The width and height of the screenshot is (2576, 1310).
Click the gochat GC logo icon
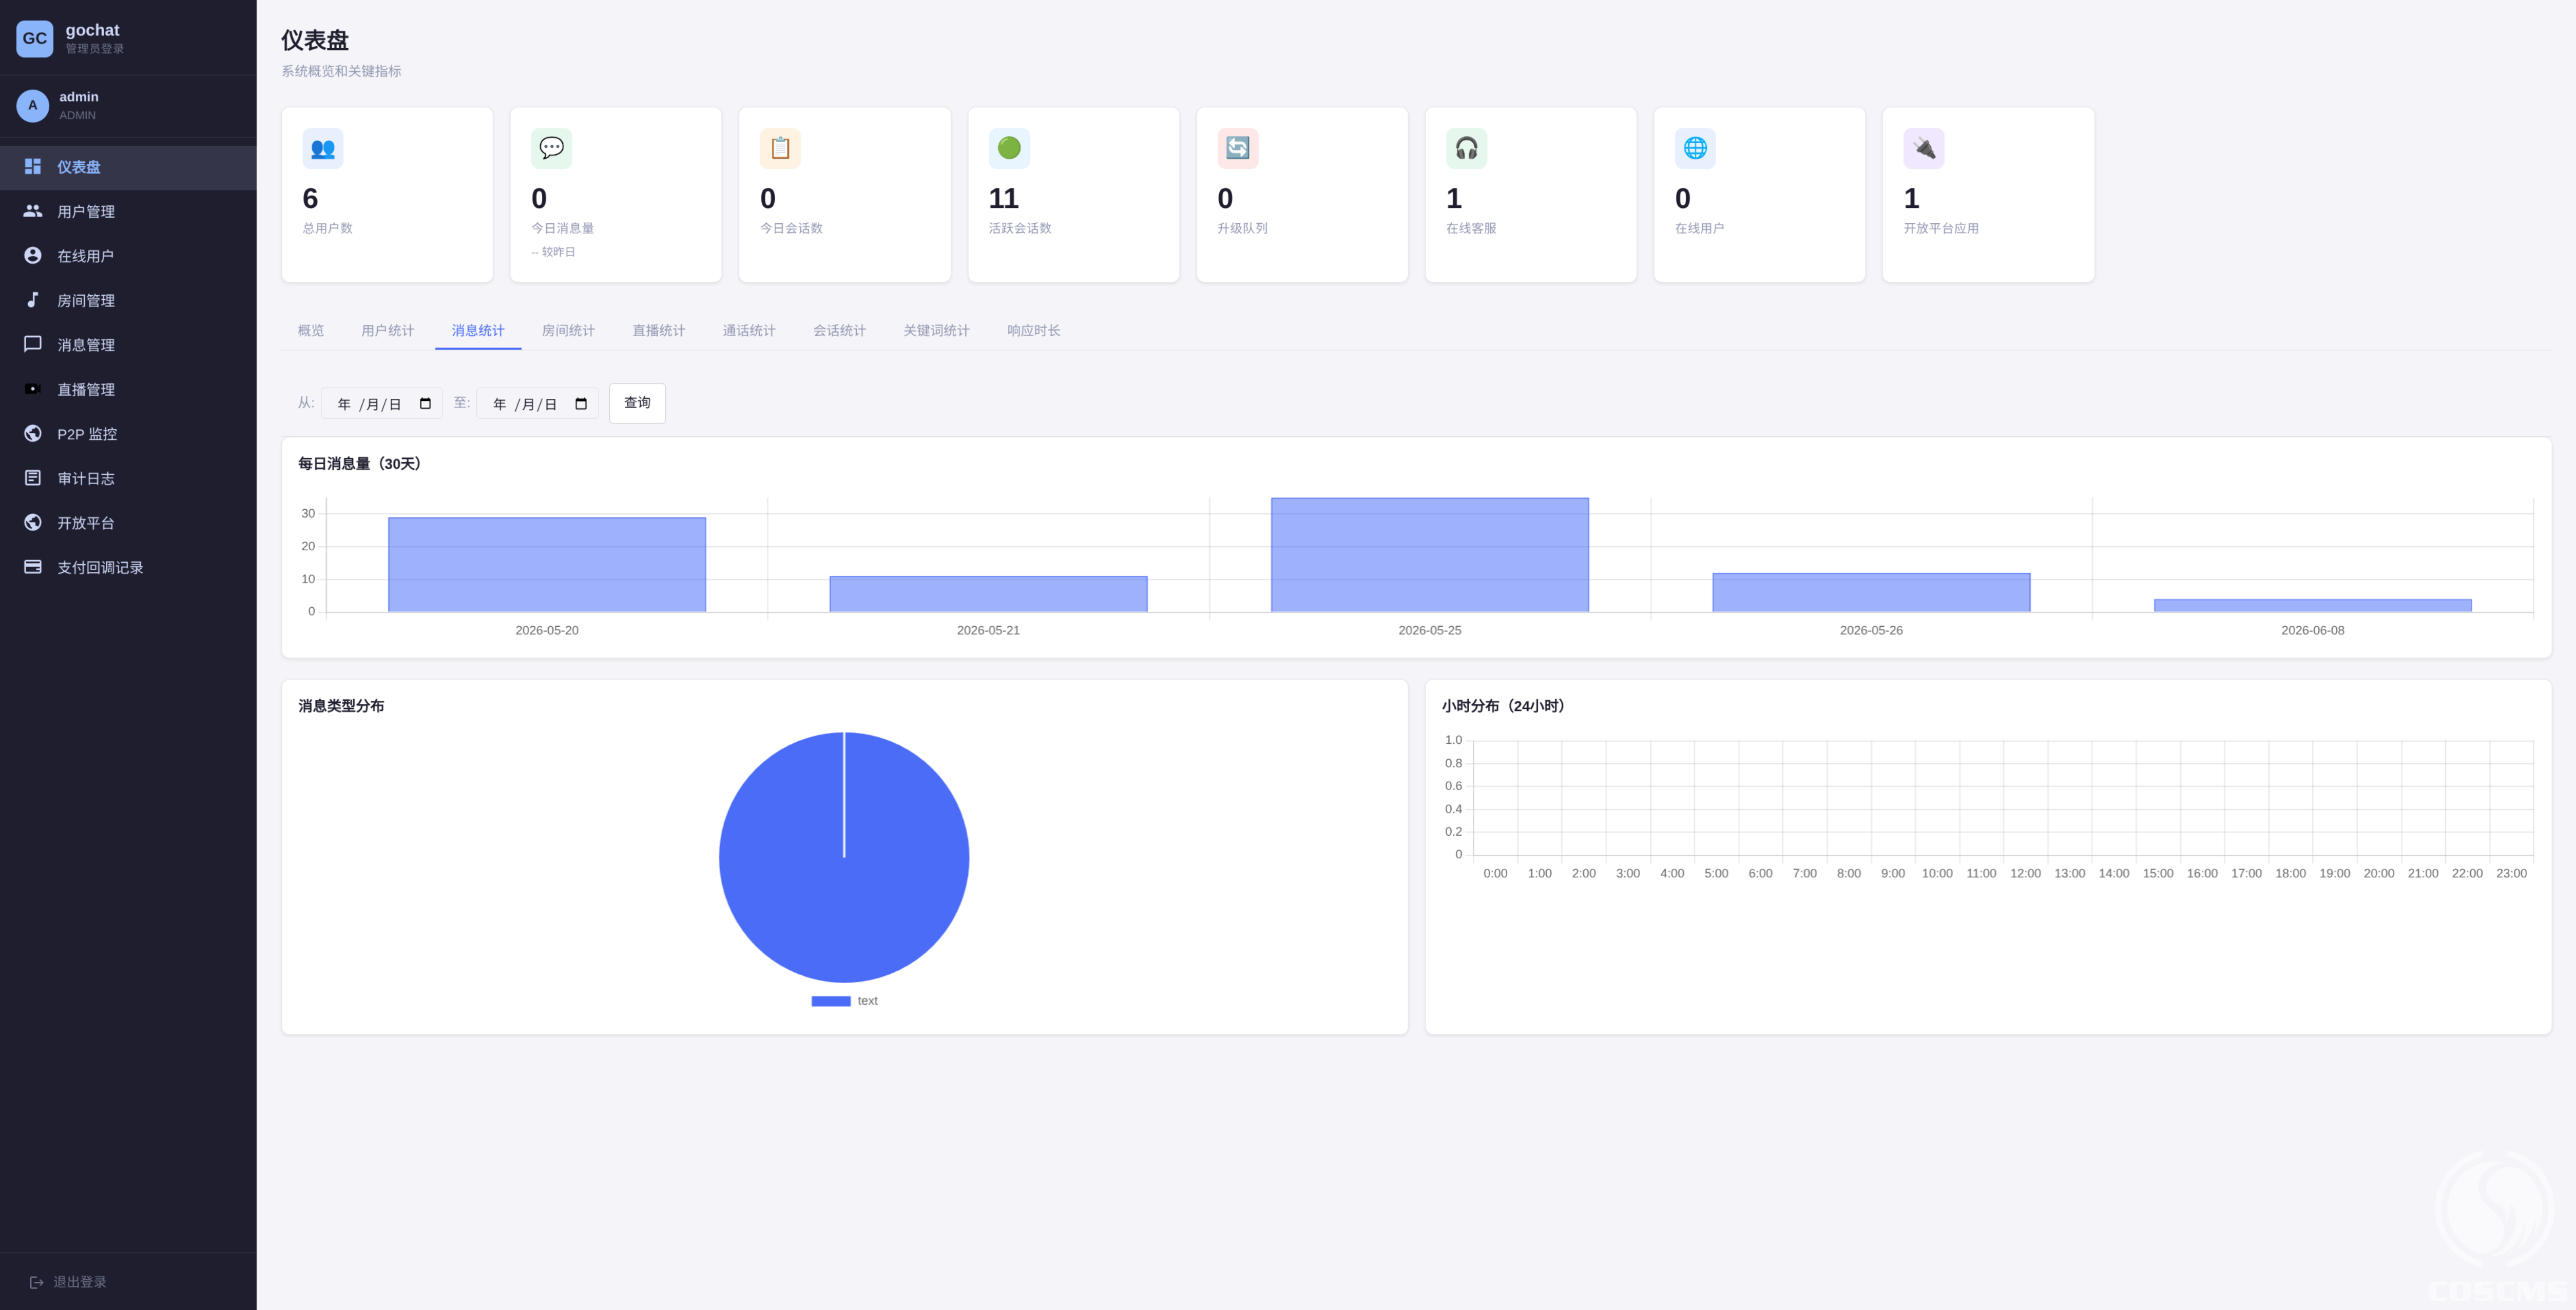(x=34, y=38)
